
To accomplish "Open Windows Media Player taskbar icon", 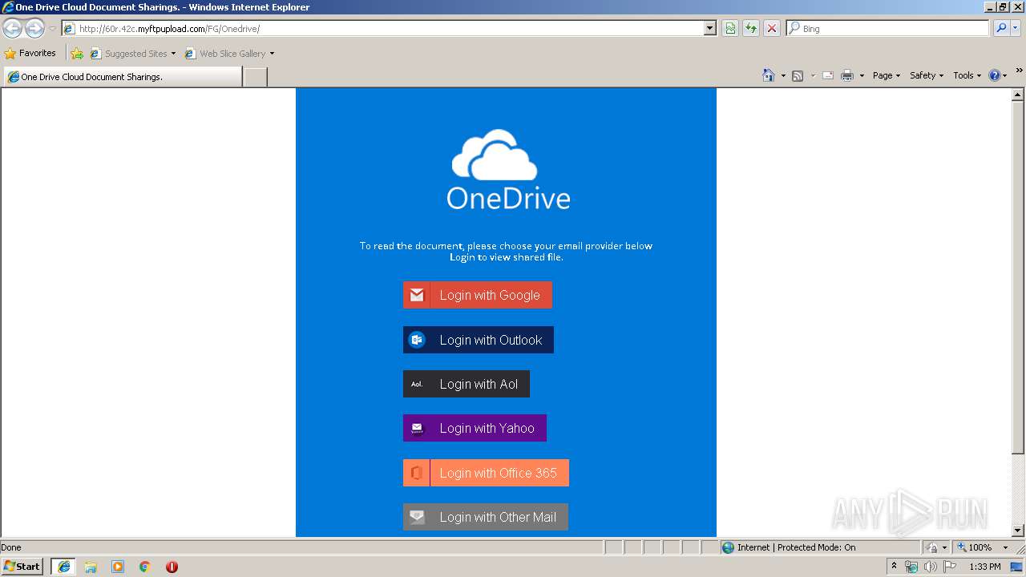I will [118, 567].
